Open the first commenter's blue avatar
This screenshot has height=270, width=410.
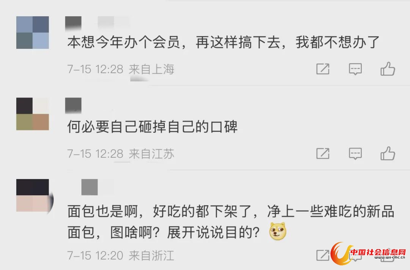pos(32,33)
